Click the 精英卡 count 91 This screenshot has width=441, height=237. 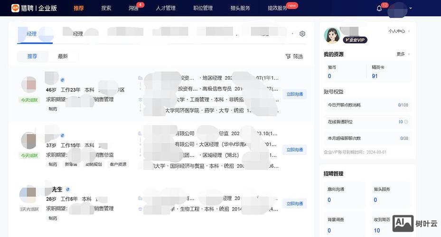coord(375,76)
